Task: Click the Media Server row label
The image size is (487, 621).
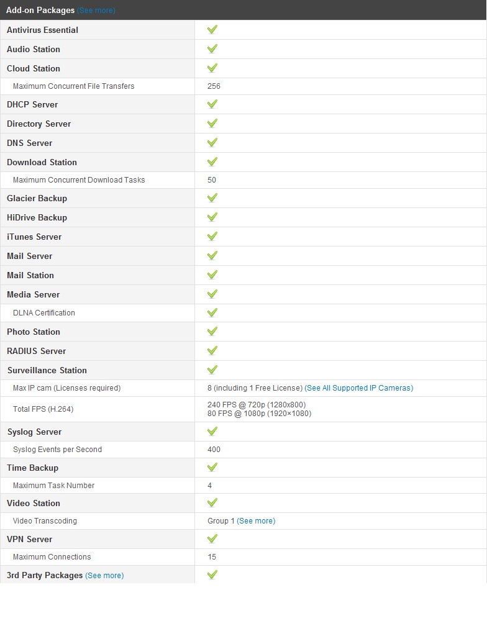Action: click(x=34, y=294)
